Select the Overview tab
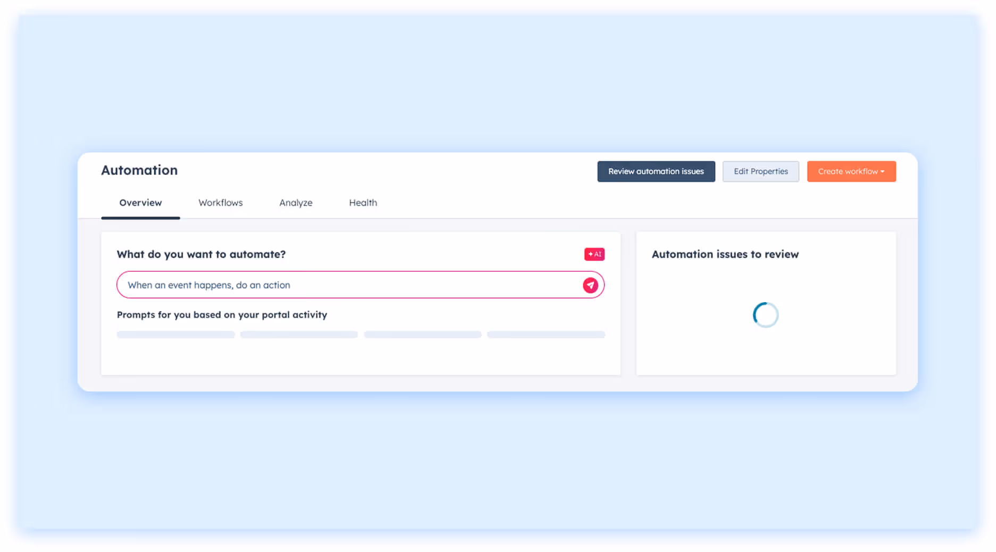Image resolution: width=996 pixels, height=552 pixels. click(140, 203)
